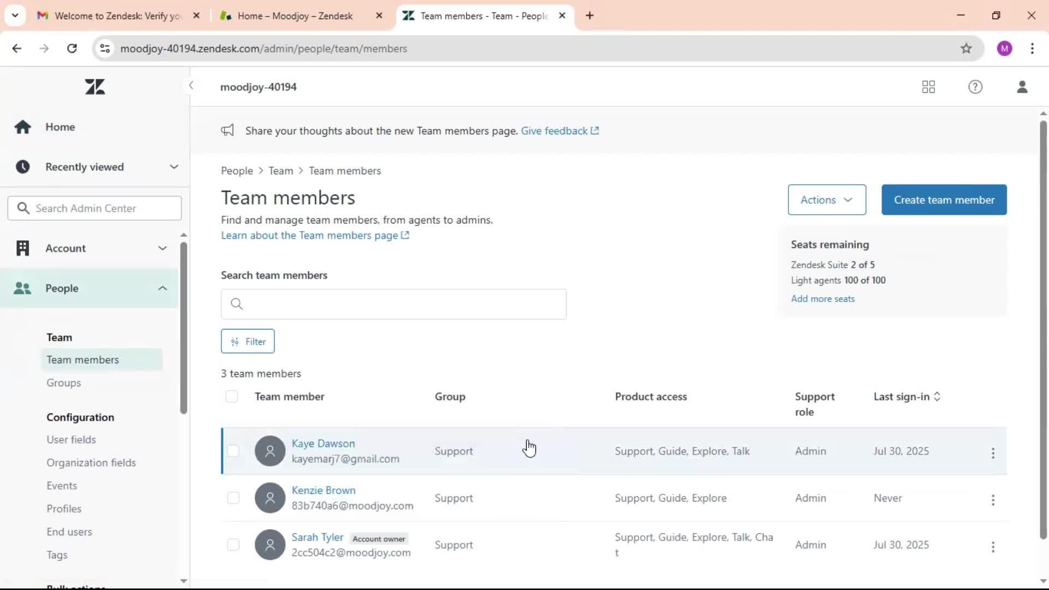Click the Home house icon

click(22, 127)
